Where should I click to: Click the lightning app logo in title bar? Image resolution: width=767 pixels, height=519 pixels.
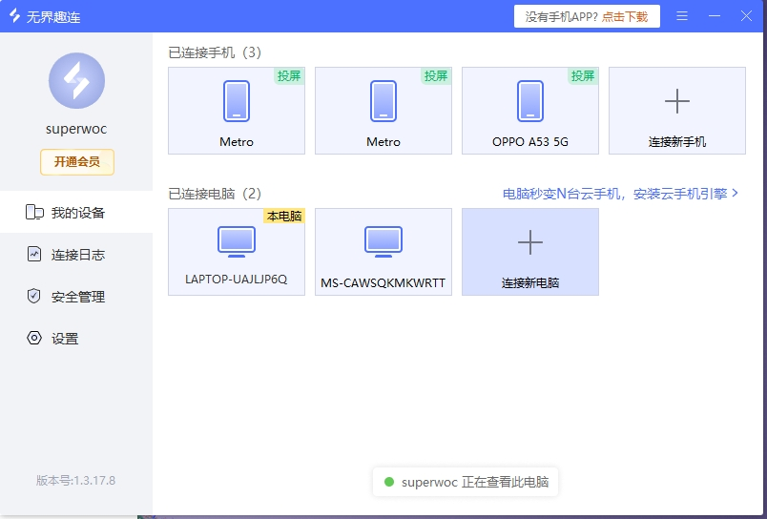tap(14, 15)
